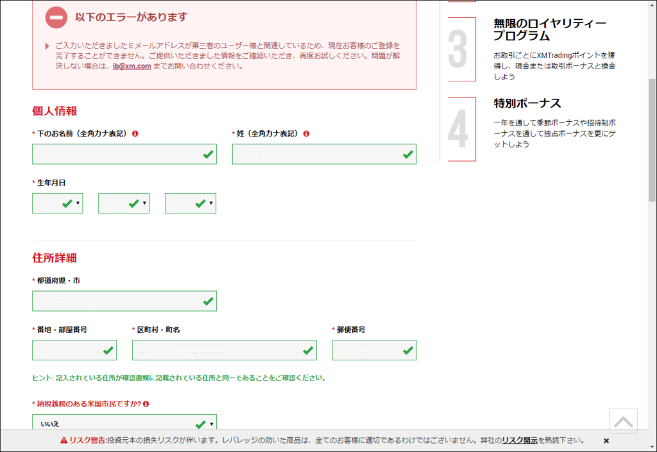This screenshot has height=452, width=657.
Task: Click the 無限のロイヤリティープログラム heading
Action: [x=550, y=29]
